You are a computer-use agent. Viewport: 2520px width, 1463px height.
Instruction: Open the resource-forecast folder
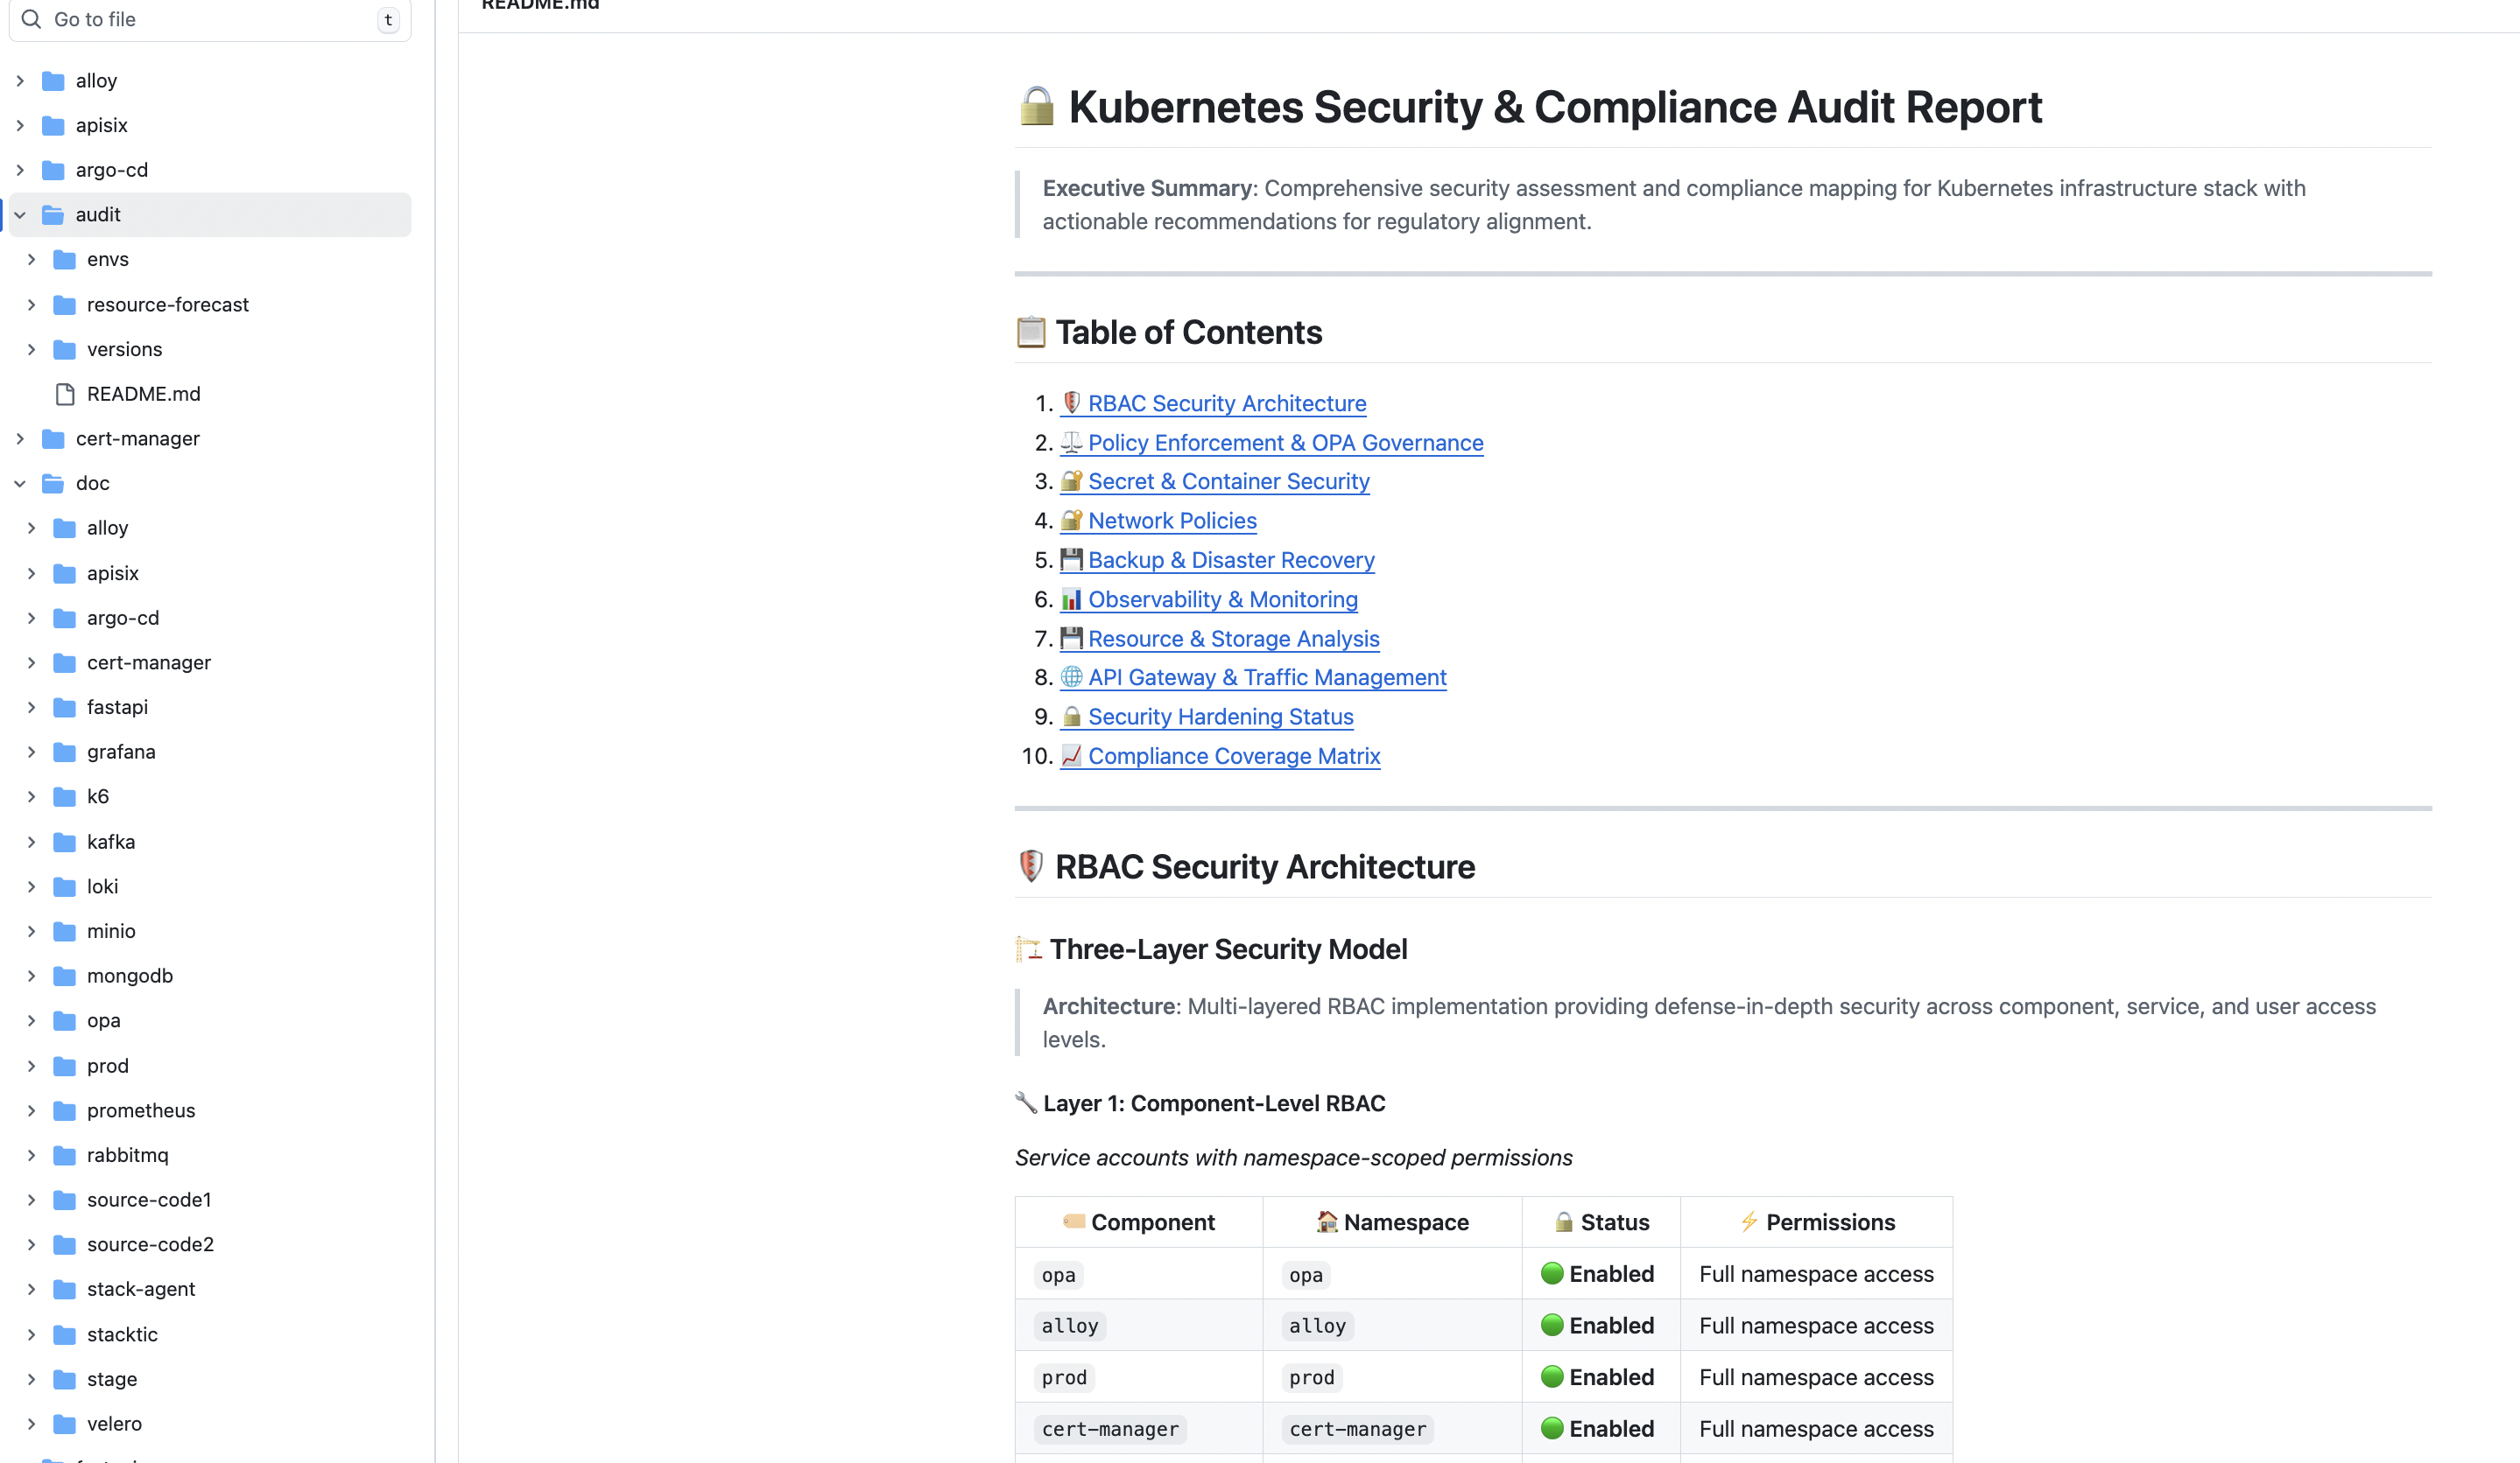point(167,304)
